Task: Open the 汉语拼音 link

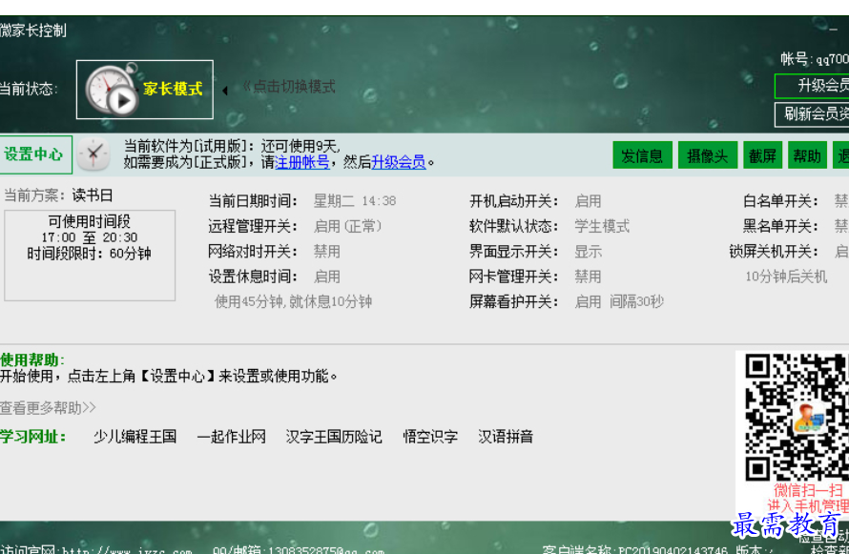Action: [x=506, y=437]
